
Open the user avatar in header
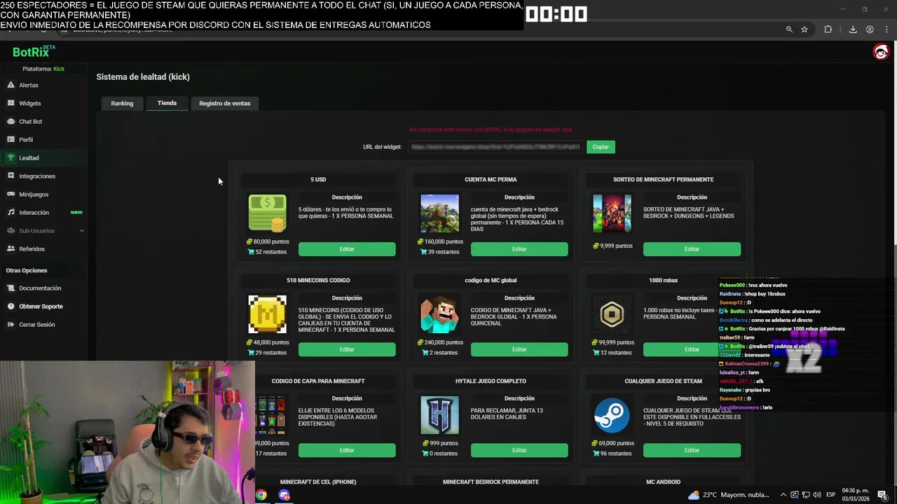[881, 52]
